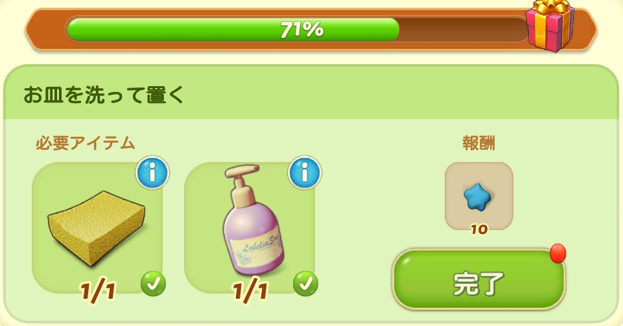Tap the task title お皿を洗って置く
Image resolution: width=623 pixels, height=326 pixels.
tap(104, 95)
